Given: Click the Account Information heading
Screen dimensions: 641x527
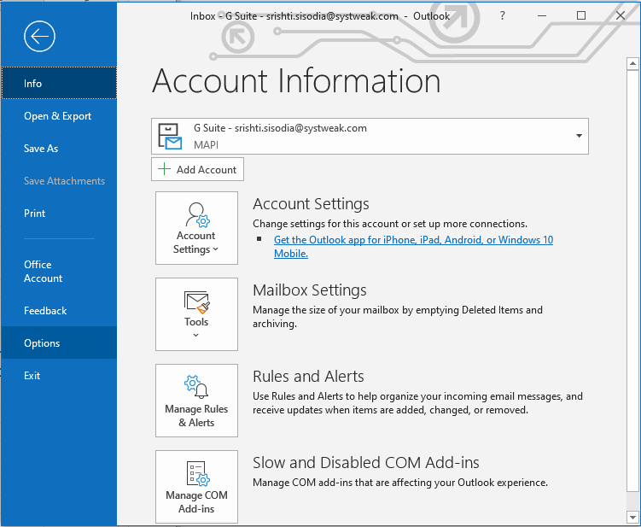Looking at the screenshot, I should tap(296, 80).
